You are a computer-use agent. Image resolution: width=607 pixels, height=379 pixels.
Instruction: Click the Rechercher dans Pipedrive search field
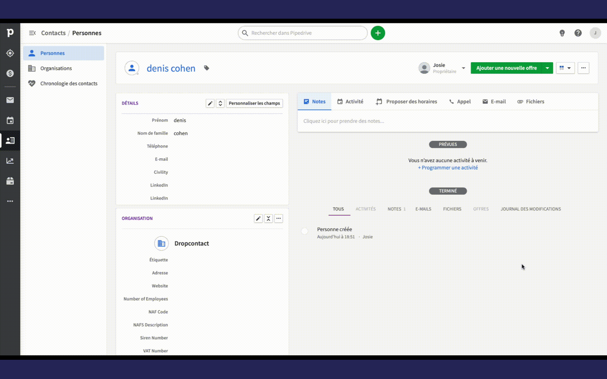click(x=302, y=33)
